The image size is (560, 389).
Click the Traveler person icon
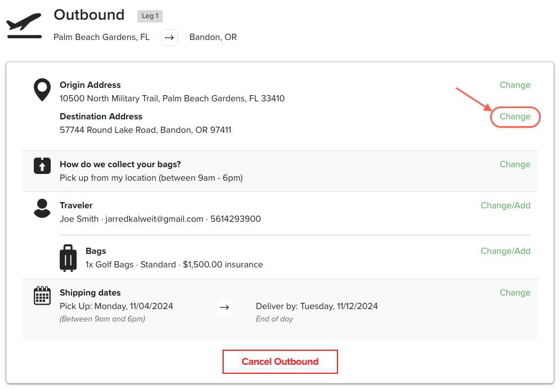tap(42, 208)
